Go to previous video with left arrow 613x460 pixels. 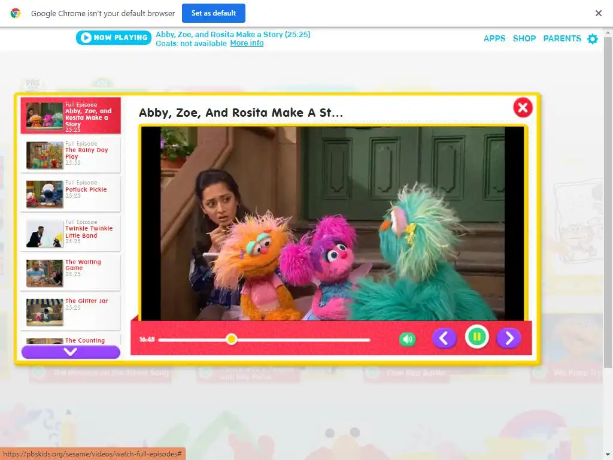[444, 338]
